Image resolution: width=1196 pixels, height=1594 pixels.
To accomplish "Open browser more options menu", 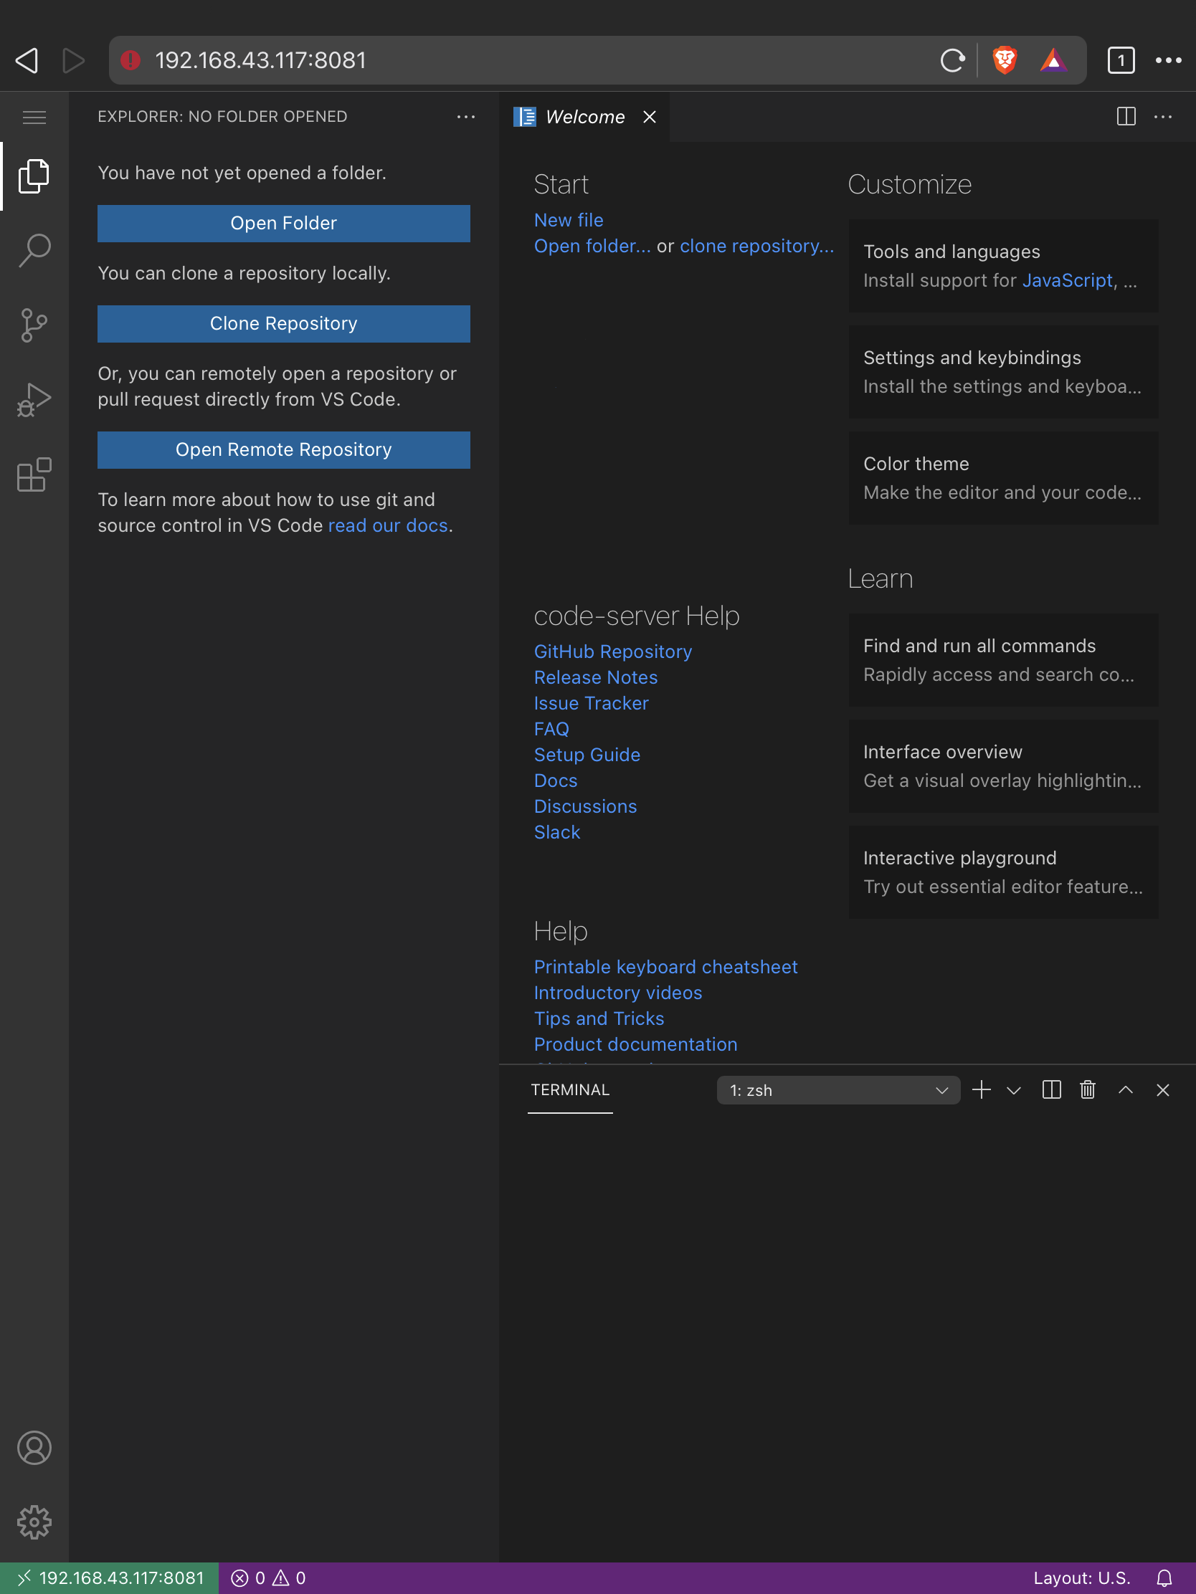I will click(1168, 60).
